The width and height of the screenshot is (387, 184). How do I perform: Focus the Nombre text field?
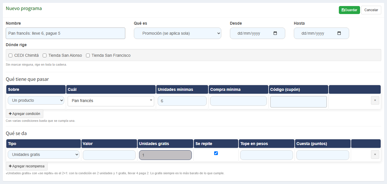pos(65,33)
